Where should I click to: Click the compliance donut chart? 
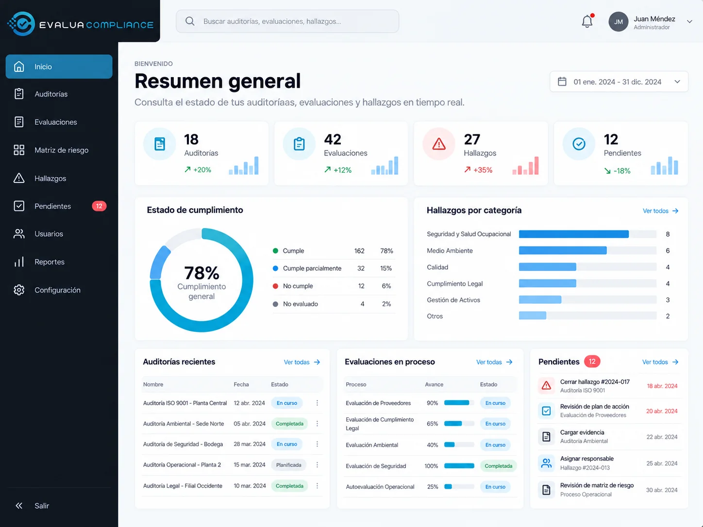[x=201, y=280]
